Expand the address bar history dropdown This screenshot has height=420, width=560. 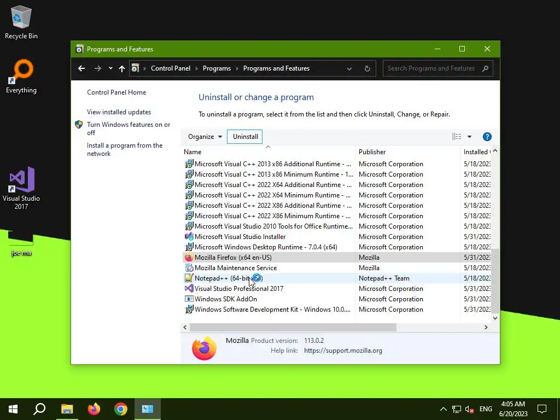(349, 68)
